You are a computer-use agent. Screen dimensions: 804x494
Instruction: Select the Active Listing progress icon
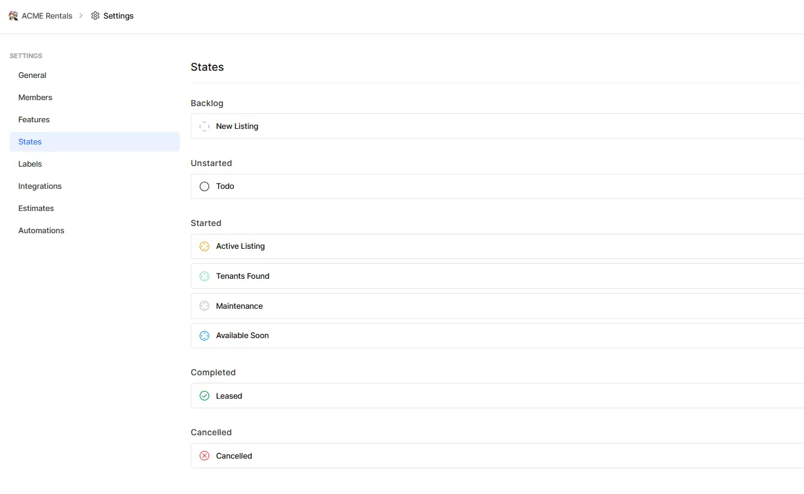pos(204,246)
